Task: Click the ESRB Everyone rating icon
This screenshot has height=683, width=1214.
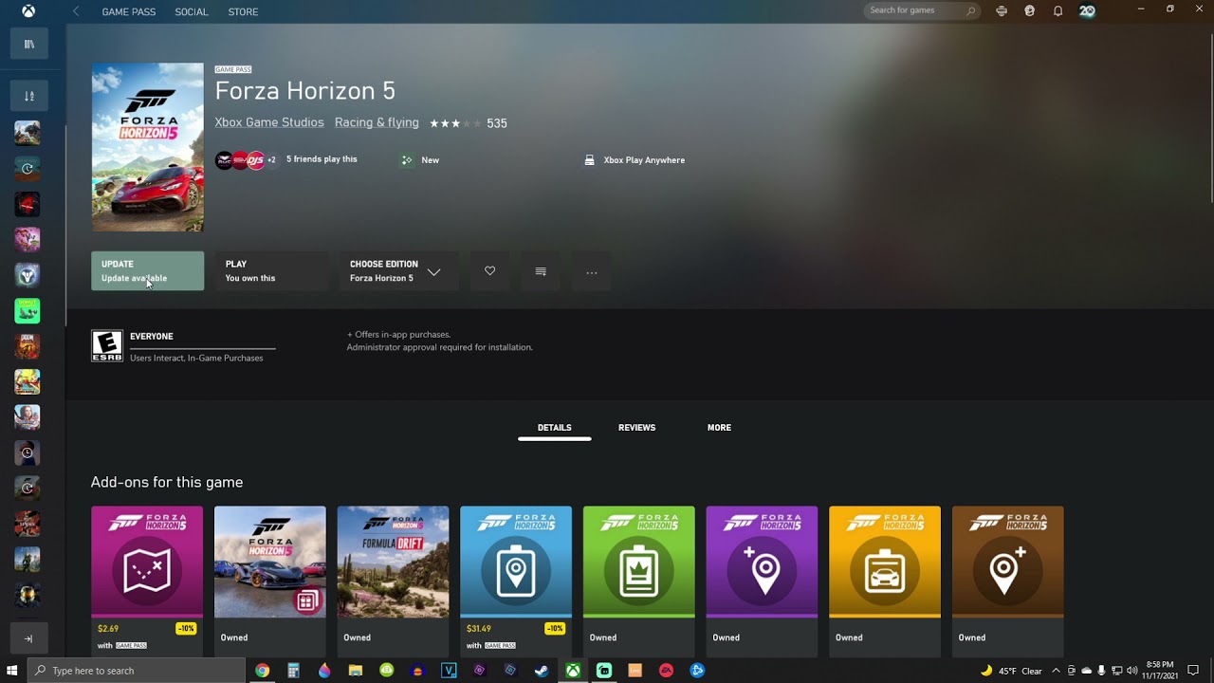Action: tap(107, 345)
